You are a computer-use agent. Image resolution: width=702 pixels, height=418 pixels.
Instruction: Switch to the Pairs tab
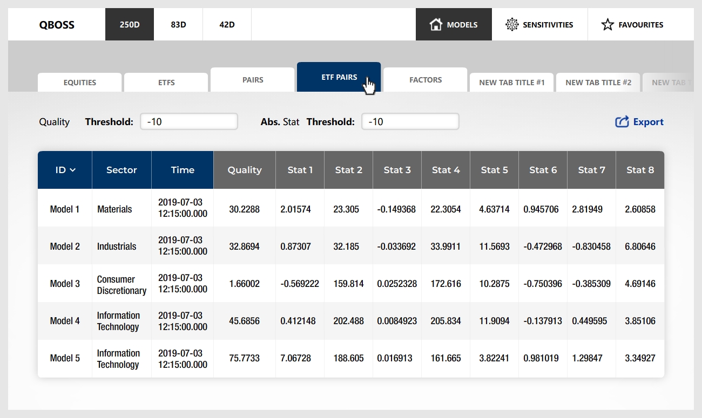coord(253,80)
